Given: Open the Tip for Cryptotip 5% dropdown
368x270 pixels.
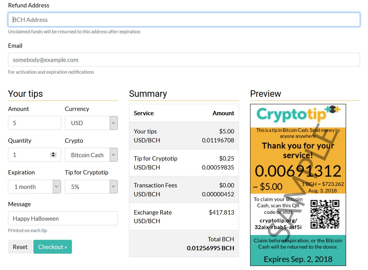Looking at the screenshot, I should tap(91, 186).
